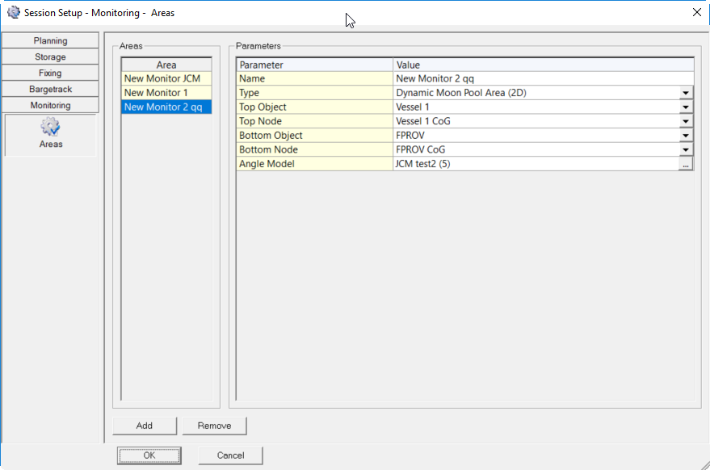Click the Add area button

[x=144, y=426]
